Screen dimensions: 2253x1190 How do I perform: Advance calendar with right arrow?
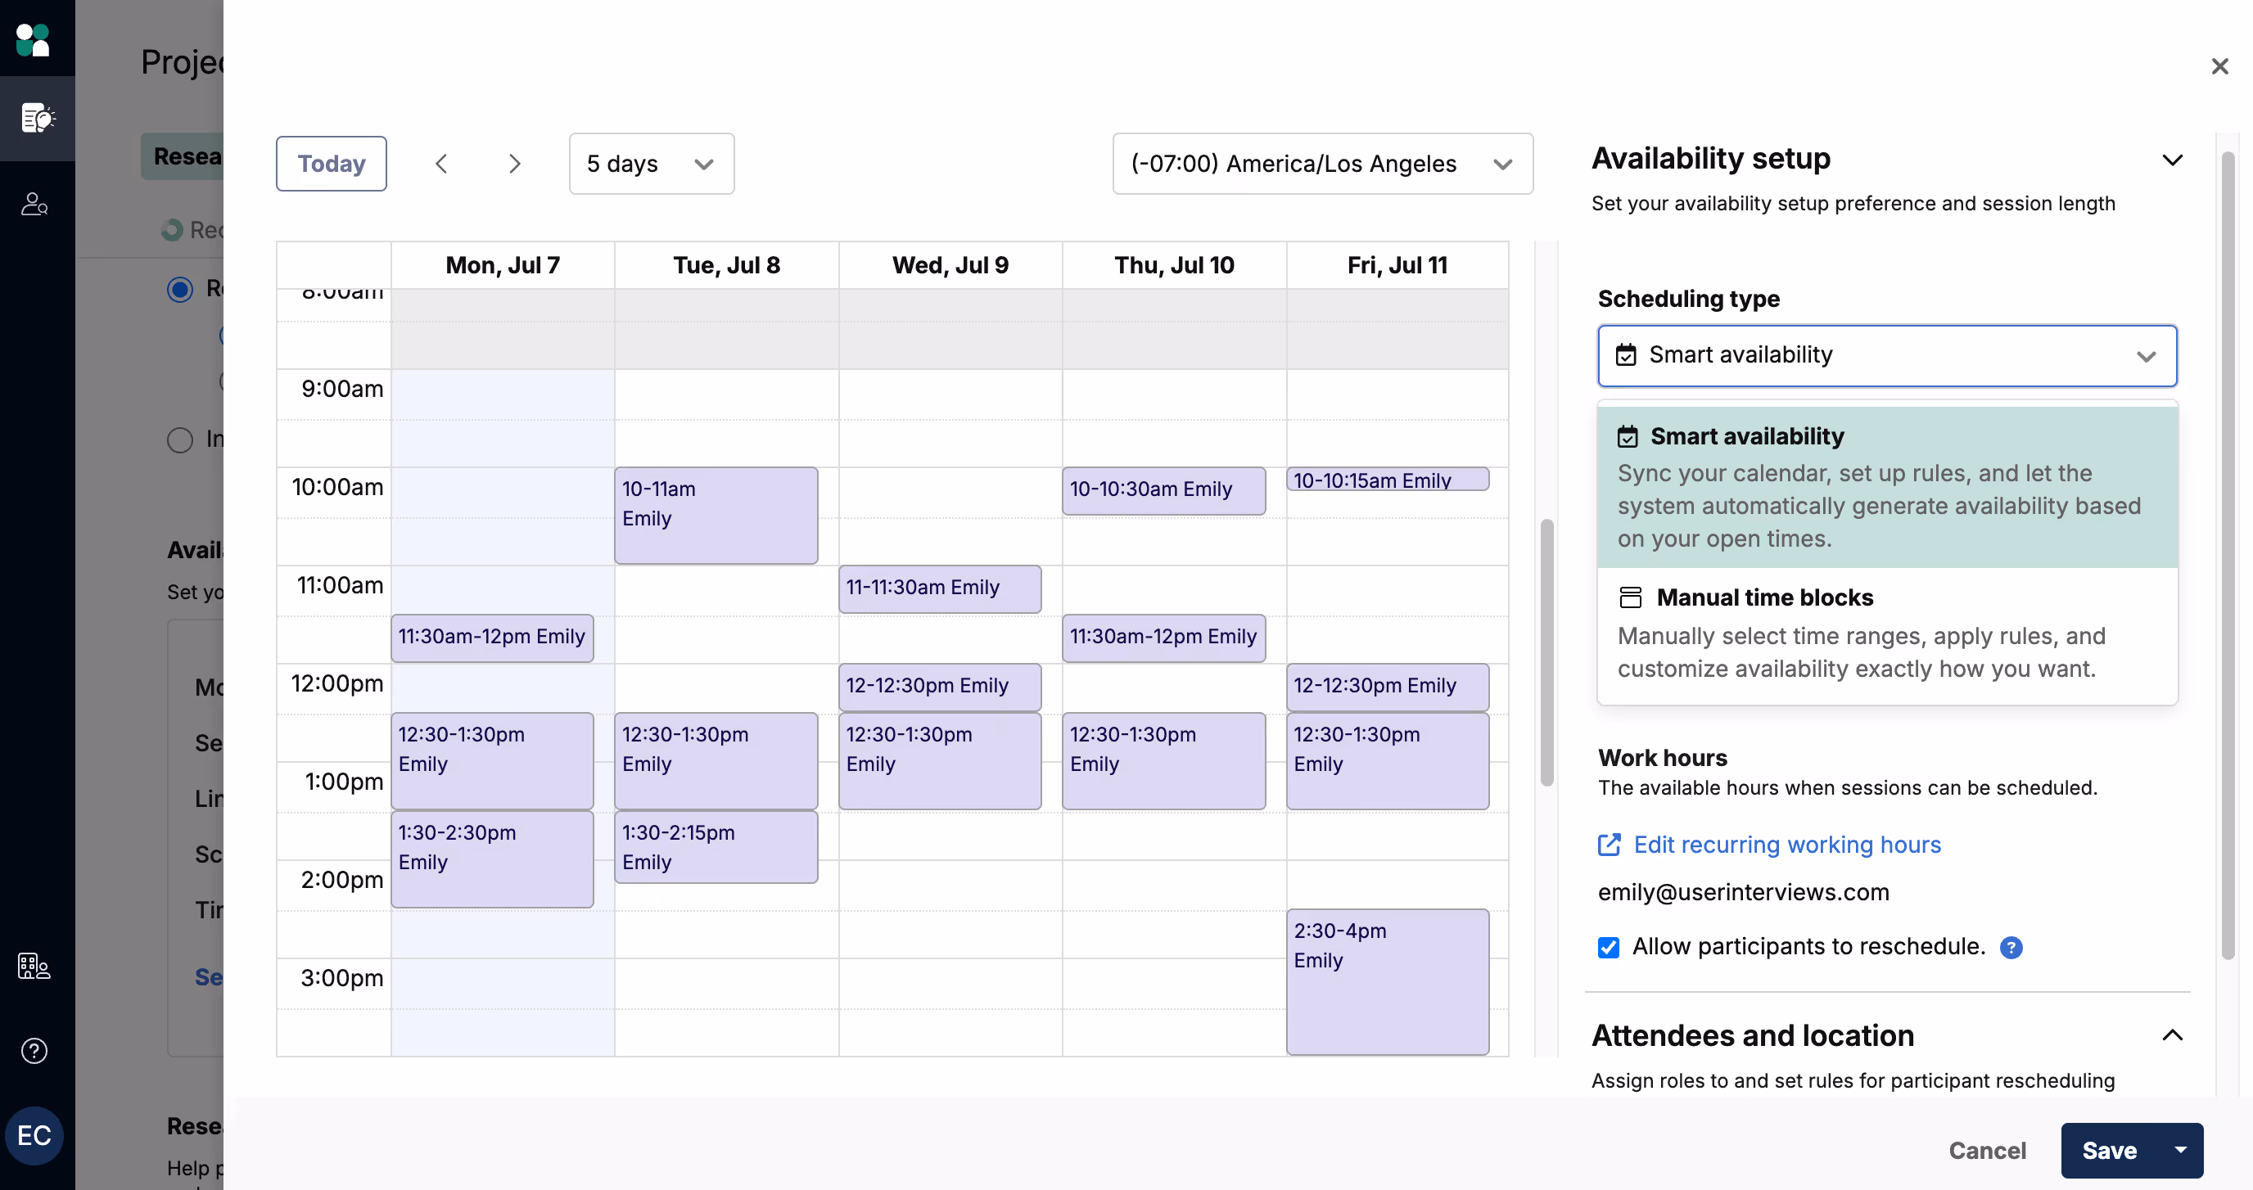click(514, 164)
